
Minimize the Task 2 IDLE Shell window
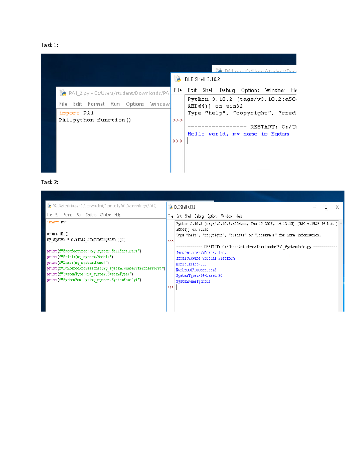(314, 207)
